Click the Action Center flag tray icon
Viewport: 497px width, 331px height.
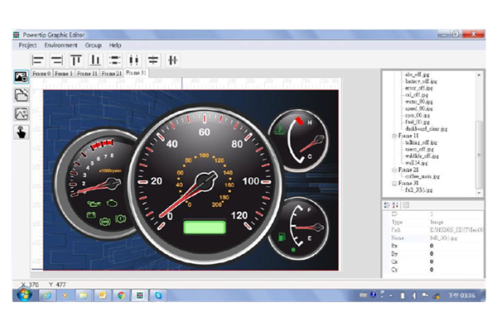click(x=425, y=295)
